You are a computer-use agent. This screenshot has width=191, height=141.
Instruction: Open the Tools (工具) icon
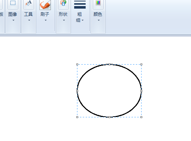coord(29,3)
